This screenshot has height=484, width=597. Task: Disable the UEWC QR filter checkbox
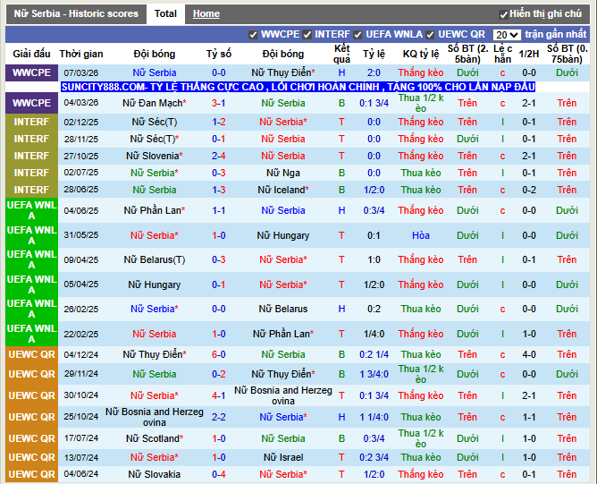tap(430, 35)
